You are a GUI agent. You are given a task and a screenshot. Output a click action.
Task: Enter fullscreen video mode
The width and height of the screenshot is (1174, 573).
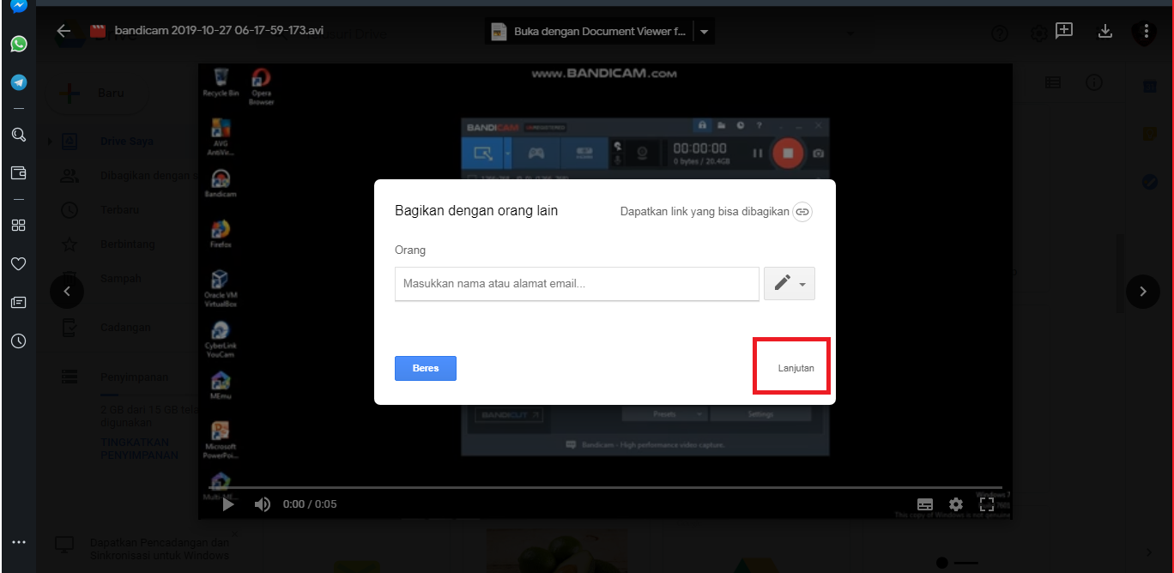coord(987,504)
